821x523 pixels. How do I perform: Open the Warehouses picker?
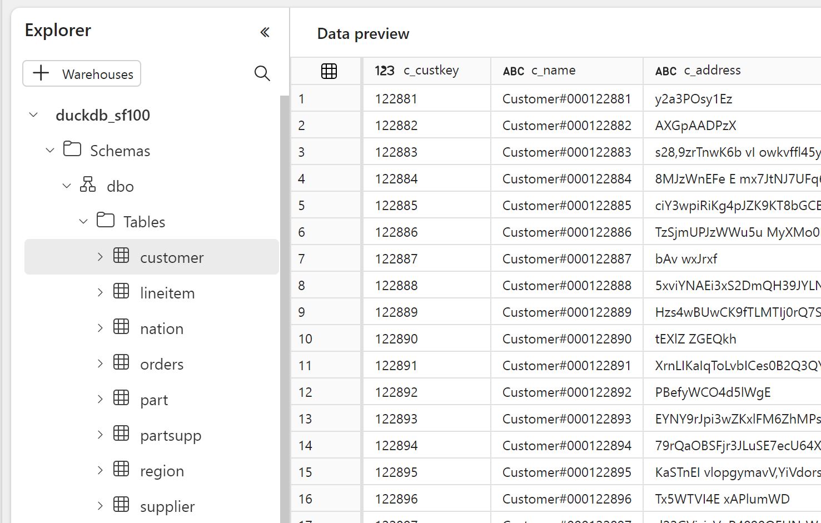(x=81, y=73)
